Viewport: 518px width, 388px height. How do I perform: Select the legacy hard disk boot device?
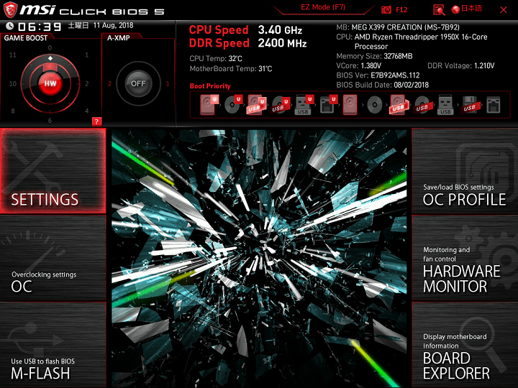point(350,105)
